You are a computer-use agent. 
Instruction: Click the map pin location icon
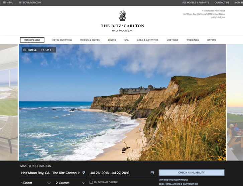84,173
